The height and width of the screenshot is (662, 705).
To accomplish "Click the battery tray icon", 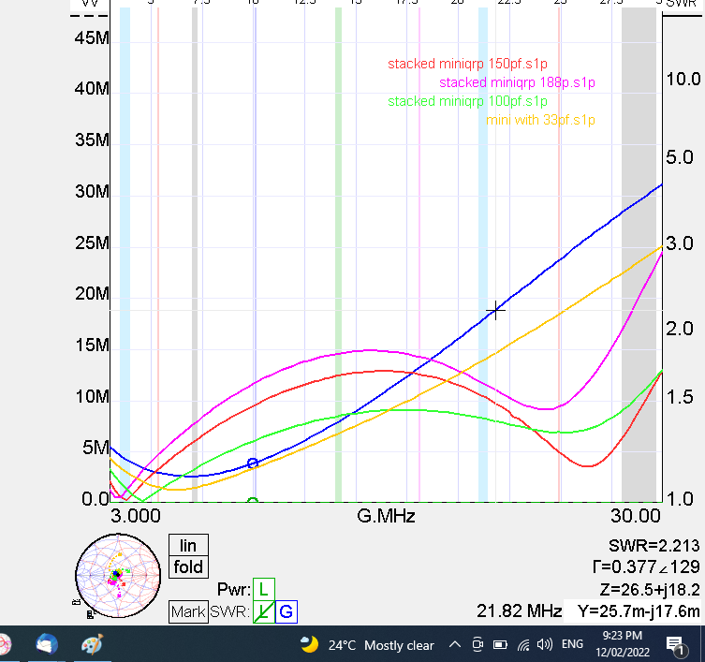I will coord(500,645).
